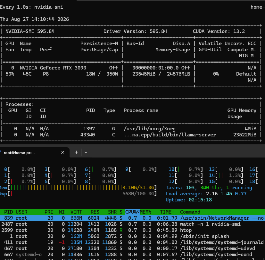
Task: Sort htop by PID column header
Action: (x=8, y=212)
